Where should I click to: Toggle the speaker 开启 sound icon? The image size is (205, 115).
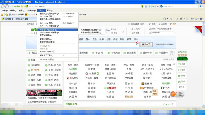point(171,53)
